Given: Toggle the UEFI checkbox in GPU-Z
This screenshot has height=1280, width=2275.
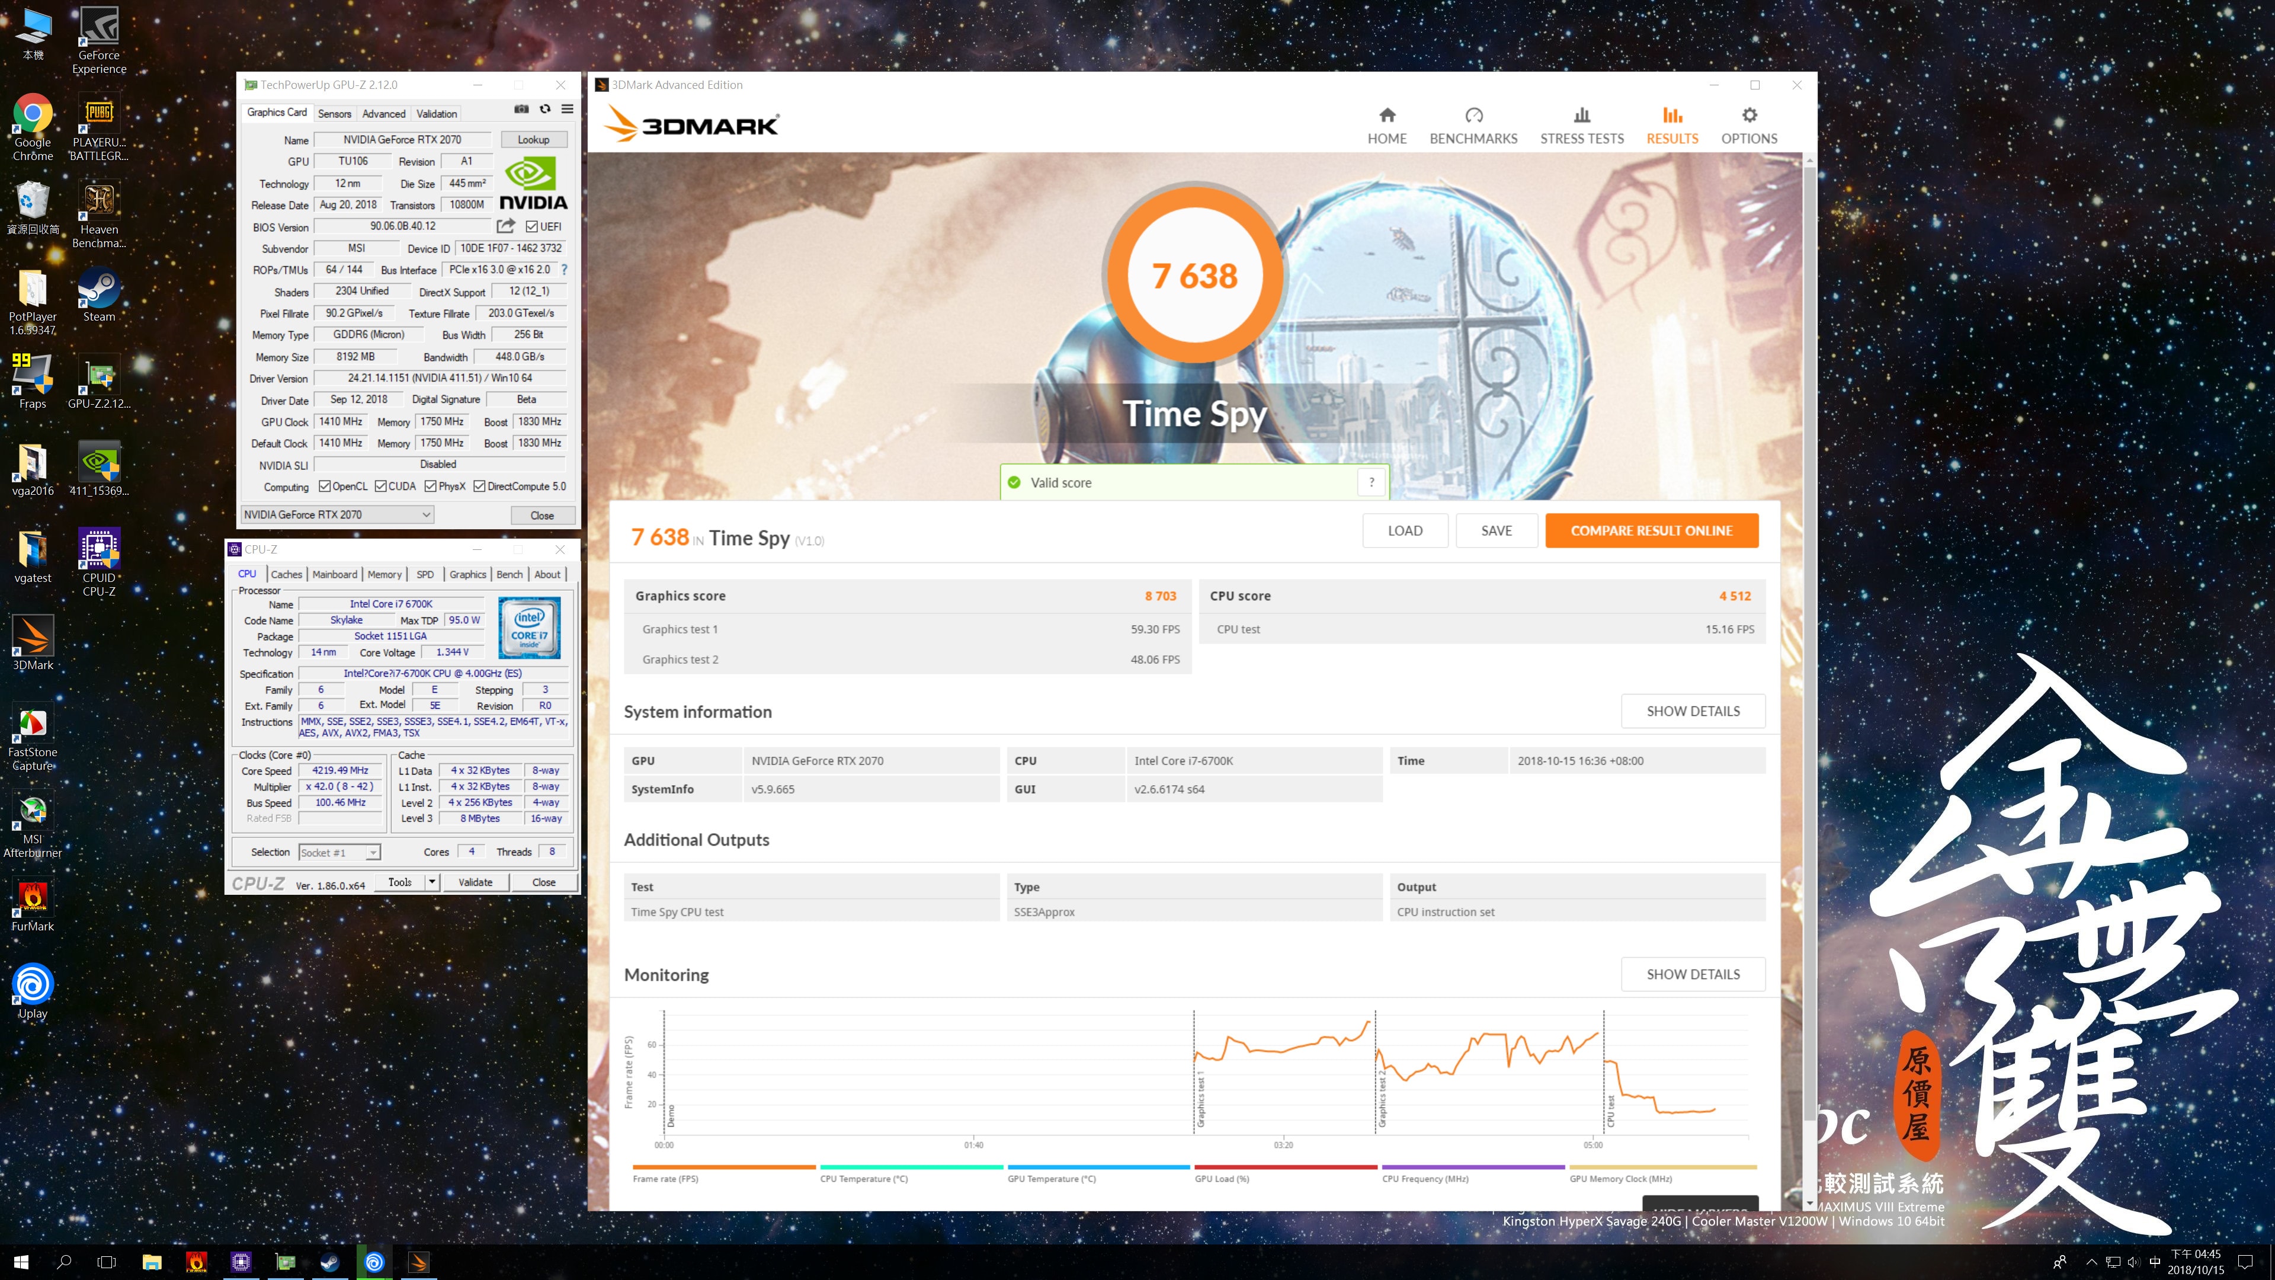Looking at the screenshot, I should pos(531,226).
